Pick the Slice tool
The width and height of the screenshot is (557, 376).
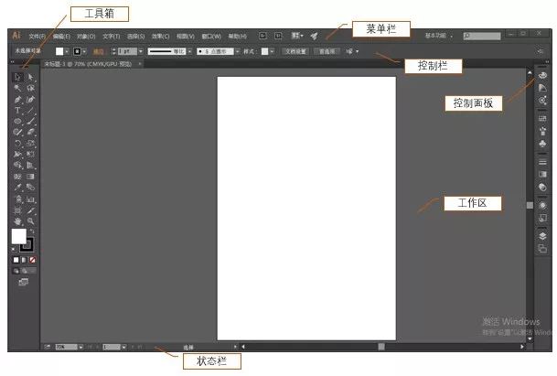pos(30,210)
